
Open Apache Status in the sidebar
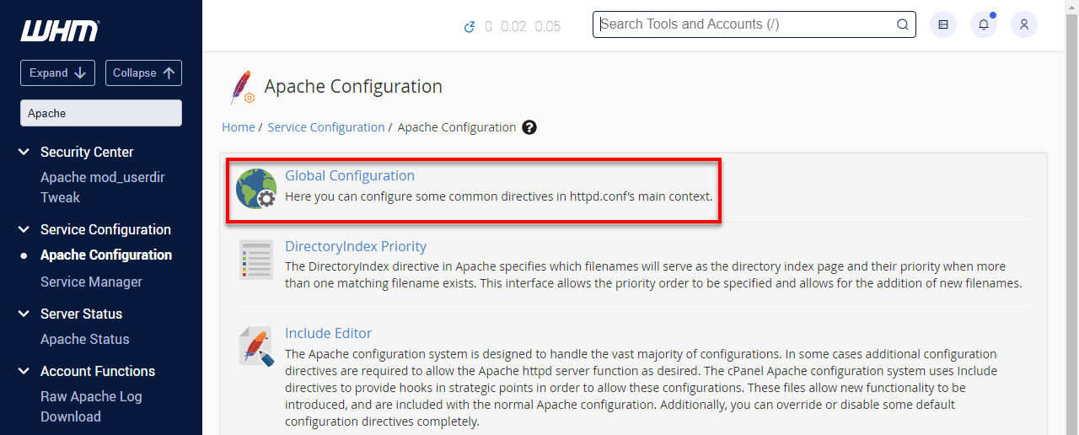85,339
